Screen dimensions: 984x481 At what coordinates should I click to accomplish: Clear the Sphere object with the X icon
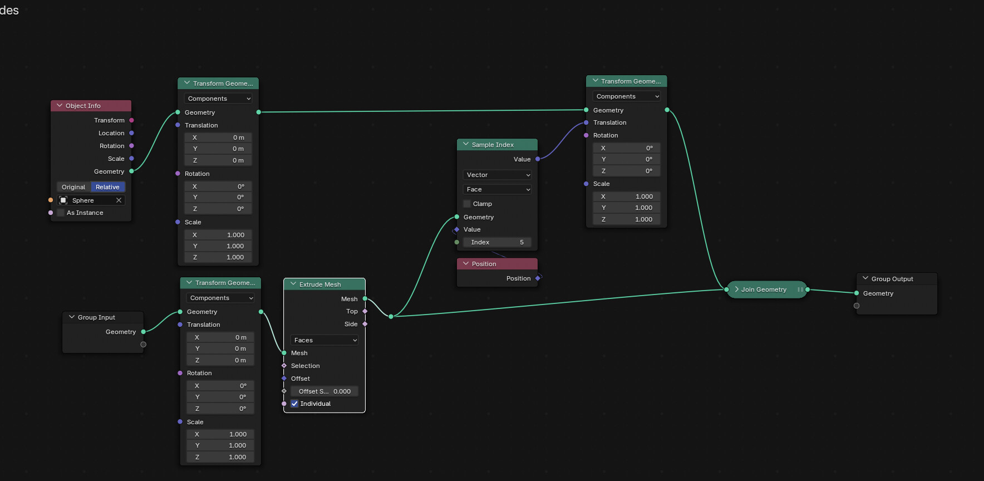[x=119, y=200]
